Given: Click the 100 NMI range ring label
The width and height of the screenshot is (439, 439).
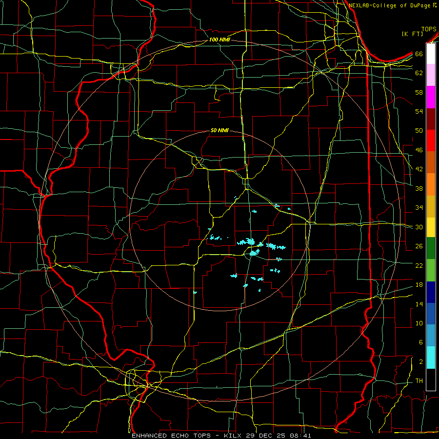Looking at the screenshot, I should (219, 40).
